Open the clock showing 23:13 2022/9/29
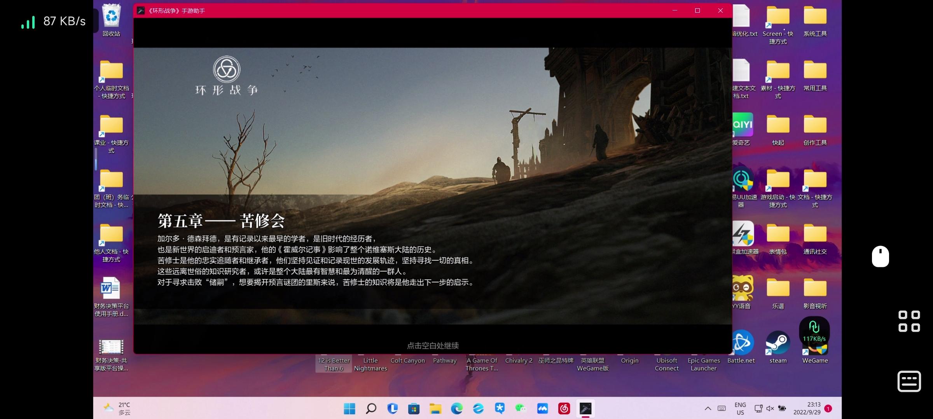 click(807, 409)
